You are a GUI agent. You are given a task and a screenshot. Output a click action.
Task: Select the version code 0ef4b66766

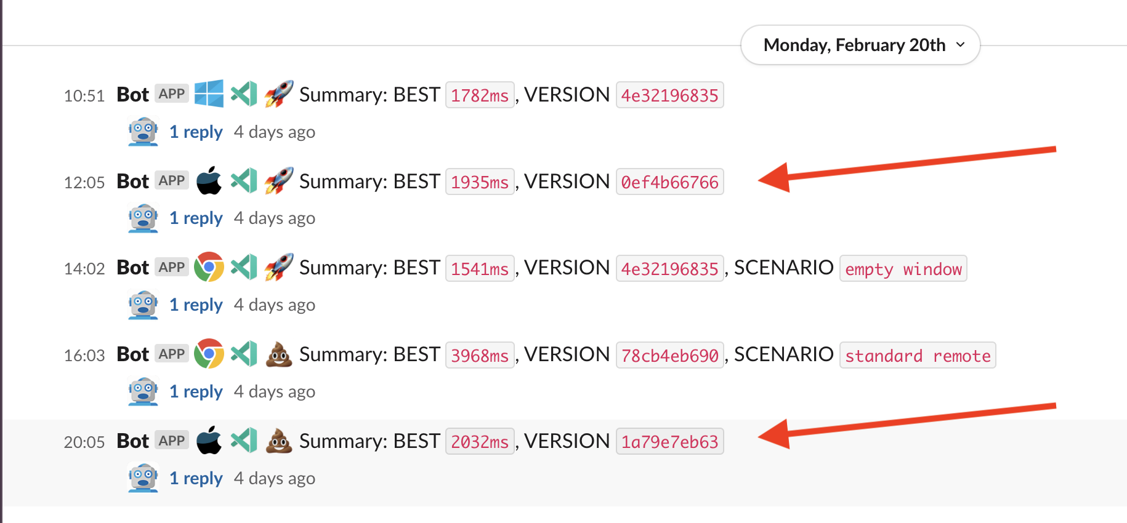pos(669,182)
